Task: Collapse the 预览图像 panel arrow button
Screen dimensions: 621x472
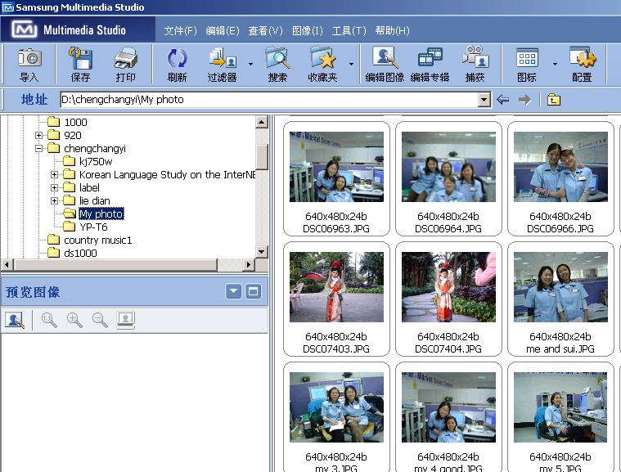Action: (x=234, y=292)
